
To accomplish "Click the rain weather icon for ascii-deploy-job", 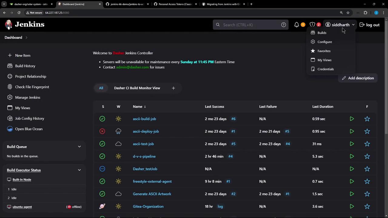I will pyautogui.click(x=119, y=131).
